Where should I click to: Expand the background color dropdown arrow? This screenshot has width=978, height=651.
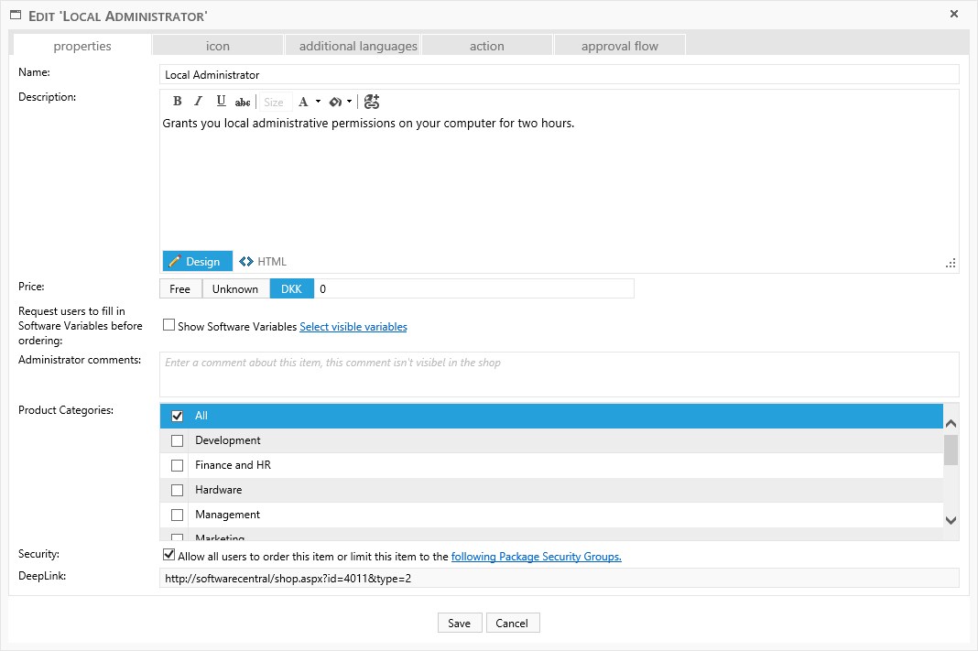click(x=349, y=102)
